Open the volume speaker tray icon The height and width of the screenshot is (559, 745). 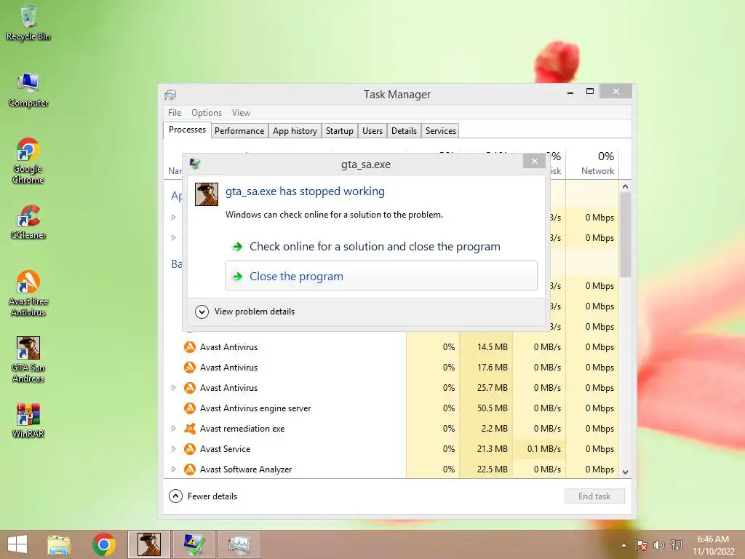click(658, 545)
